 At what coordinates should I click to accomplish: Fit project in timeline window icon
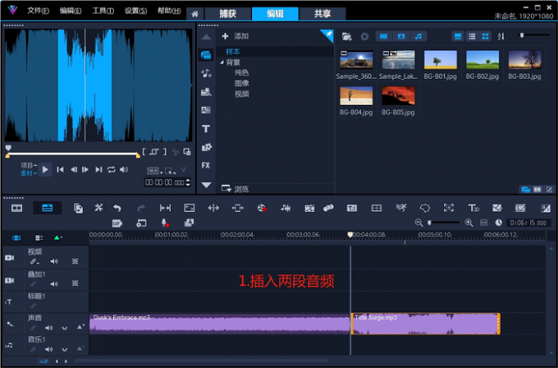coord(483,223)
